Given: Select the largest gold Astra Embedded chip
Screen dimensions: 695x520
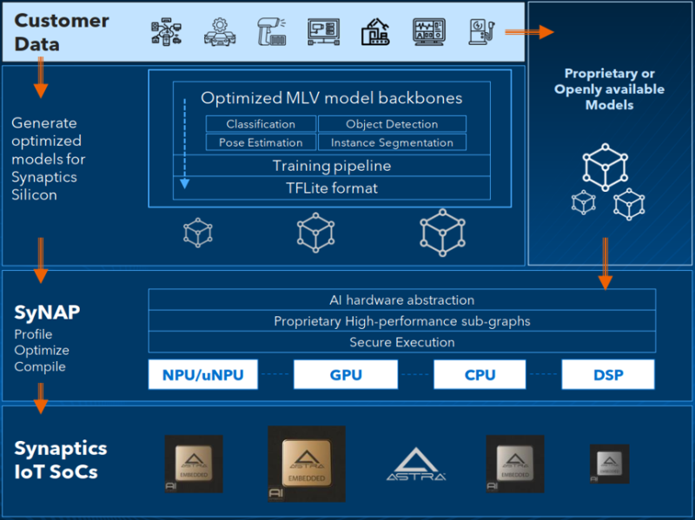Looking at the screenshot, I should tap(307, 464).
